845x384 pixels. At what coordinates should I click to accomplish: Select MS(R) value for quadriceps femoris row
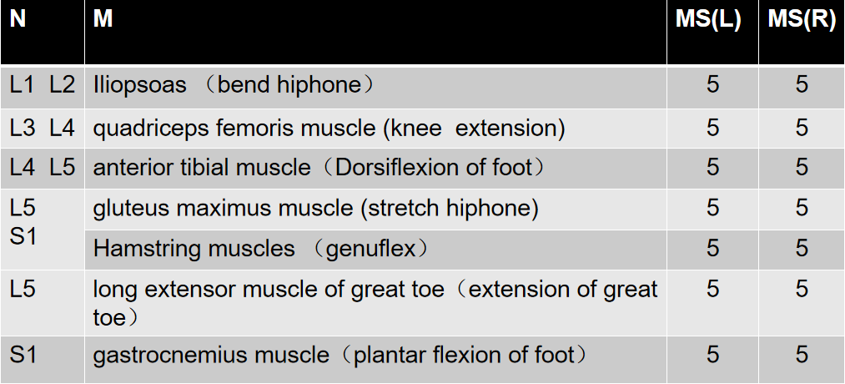coord(802,129)
